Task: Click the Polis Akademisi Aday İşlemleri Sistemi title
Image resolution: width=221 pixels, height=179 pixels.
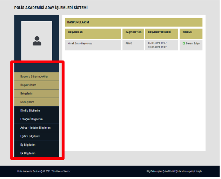Action: [51, 7]
